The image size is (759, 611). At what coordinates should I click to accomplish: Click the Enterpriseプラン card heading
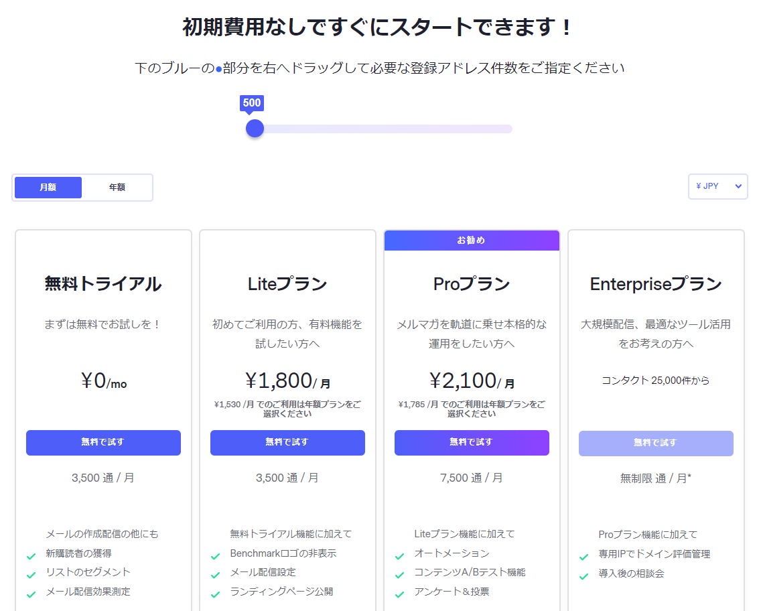pos(656,284)
